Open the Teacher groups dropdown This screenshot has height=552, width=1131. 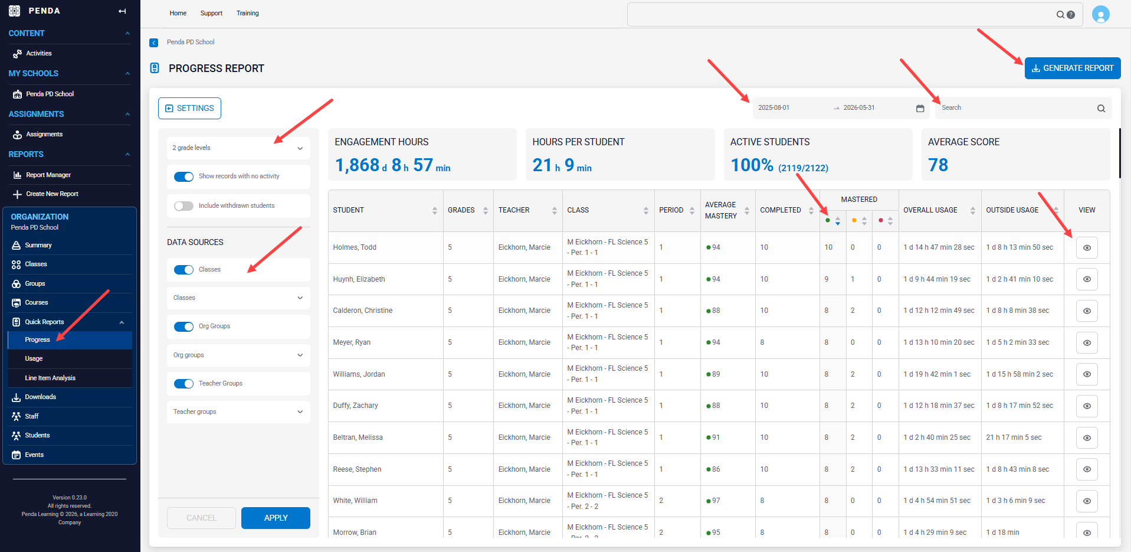tap(238, 412)
